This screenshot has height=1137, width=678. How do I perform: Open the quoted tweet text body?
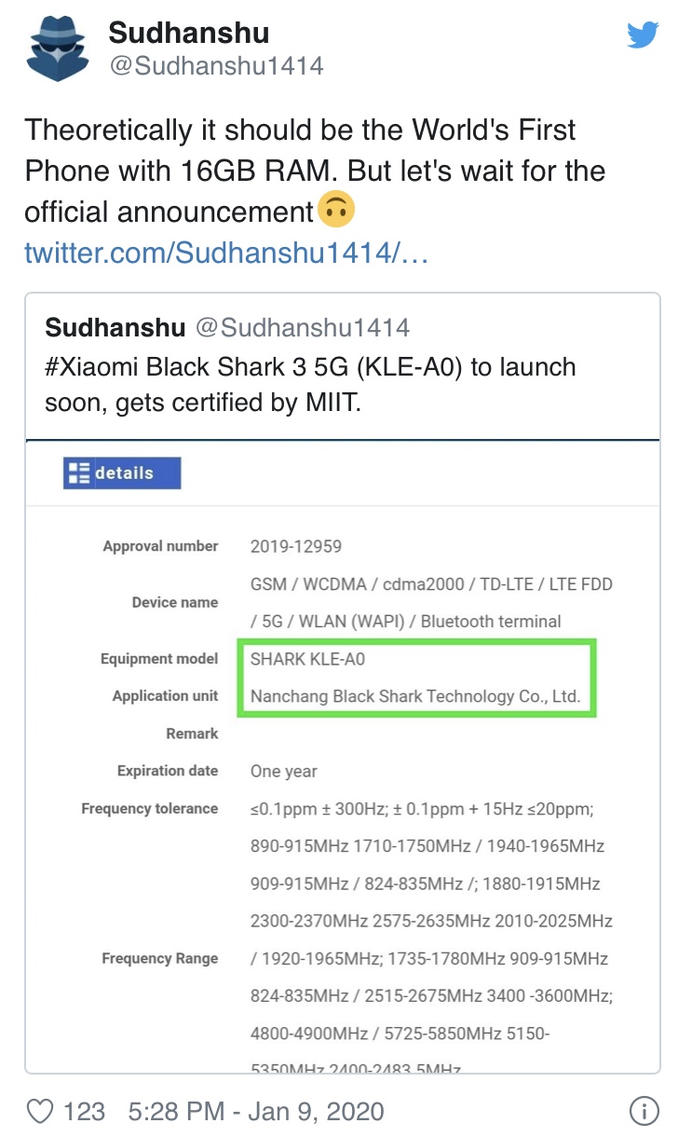pos(310,385)
